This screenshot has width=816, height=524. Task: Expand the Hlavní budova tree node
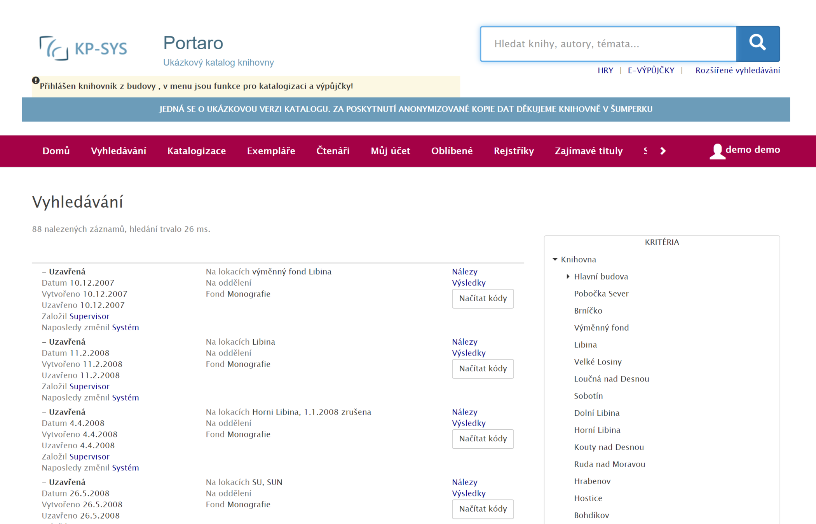click(568, 276)
